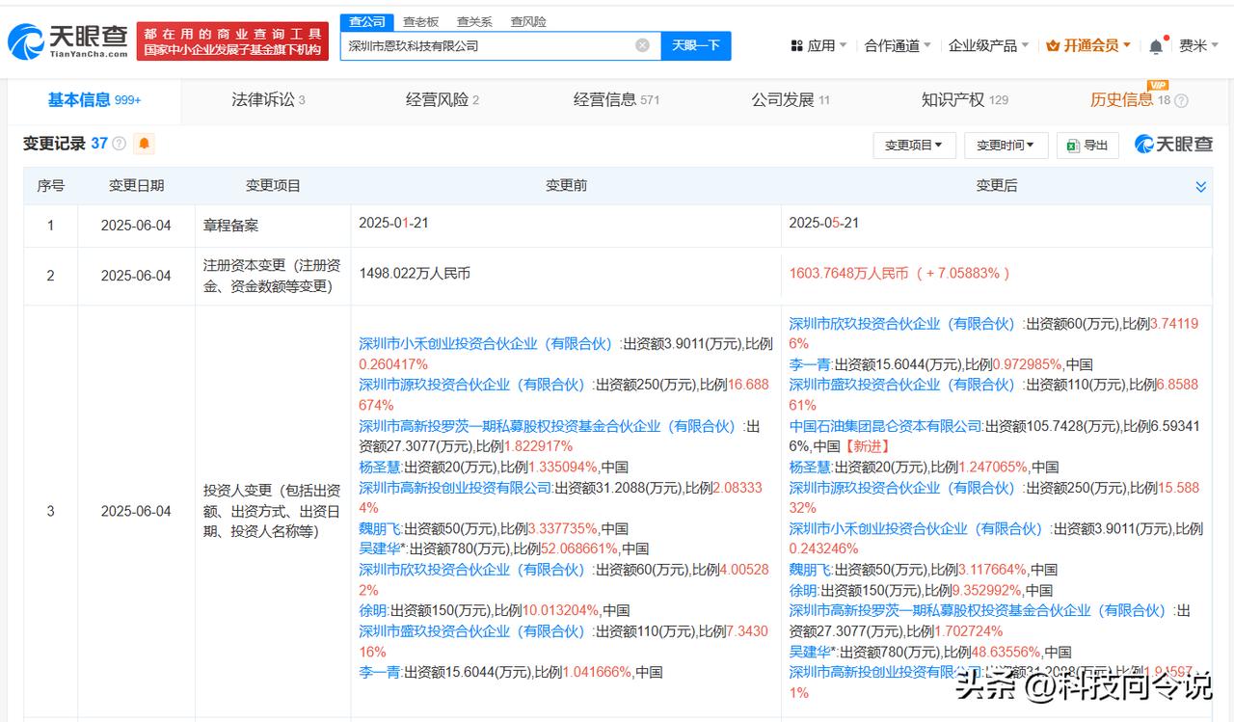1234x722 pixels.
Task: Select the 2025-05-21 date in 变更后 column
Action: [x=823, y=223]
